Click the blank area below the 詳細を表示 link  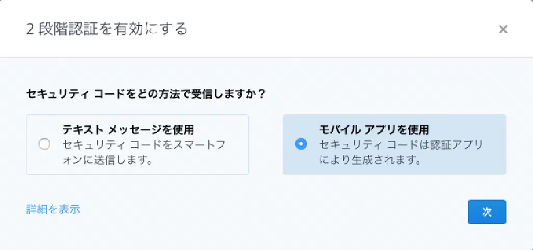coord(53,231)
